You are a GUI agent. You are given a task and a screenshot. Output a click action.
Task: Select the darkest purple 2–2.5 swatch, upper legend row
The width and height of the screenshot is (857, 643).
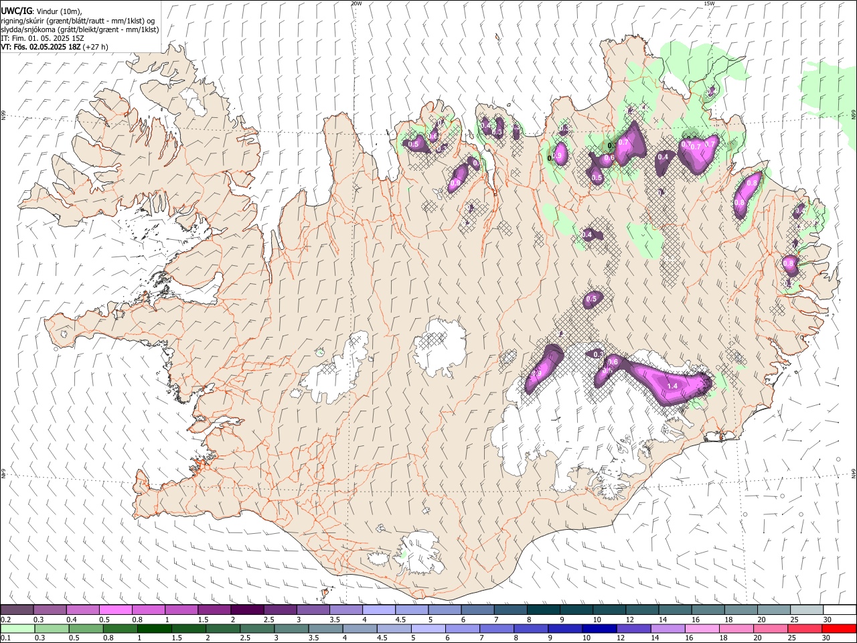[247, 610]
